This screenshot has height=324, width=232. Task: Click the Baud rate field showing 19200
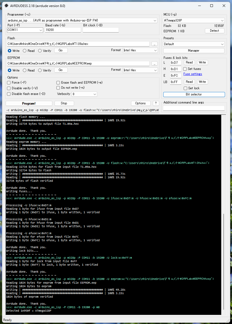click(63, 30)
